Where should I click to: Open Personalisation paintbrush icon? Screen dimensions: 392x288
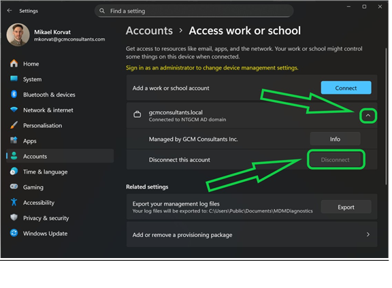(14, 125)
